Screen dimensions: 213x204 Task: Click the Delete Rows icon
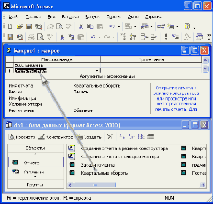pos(154,37)
